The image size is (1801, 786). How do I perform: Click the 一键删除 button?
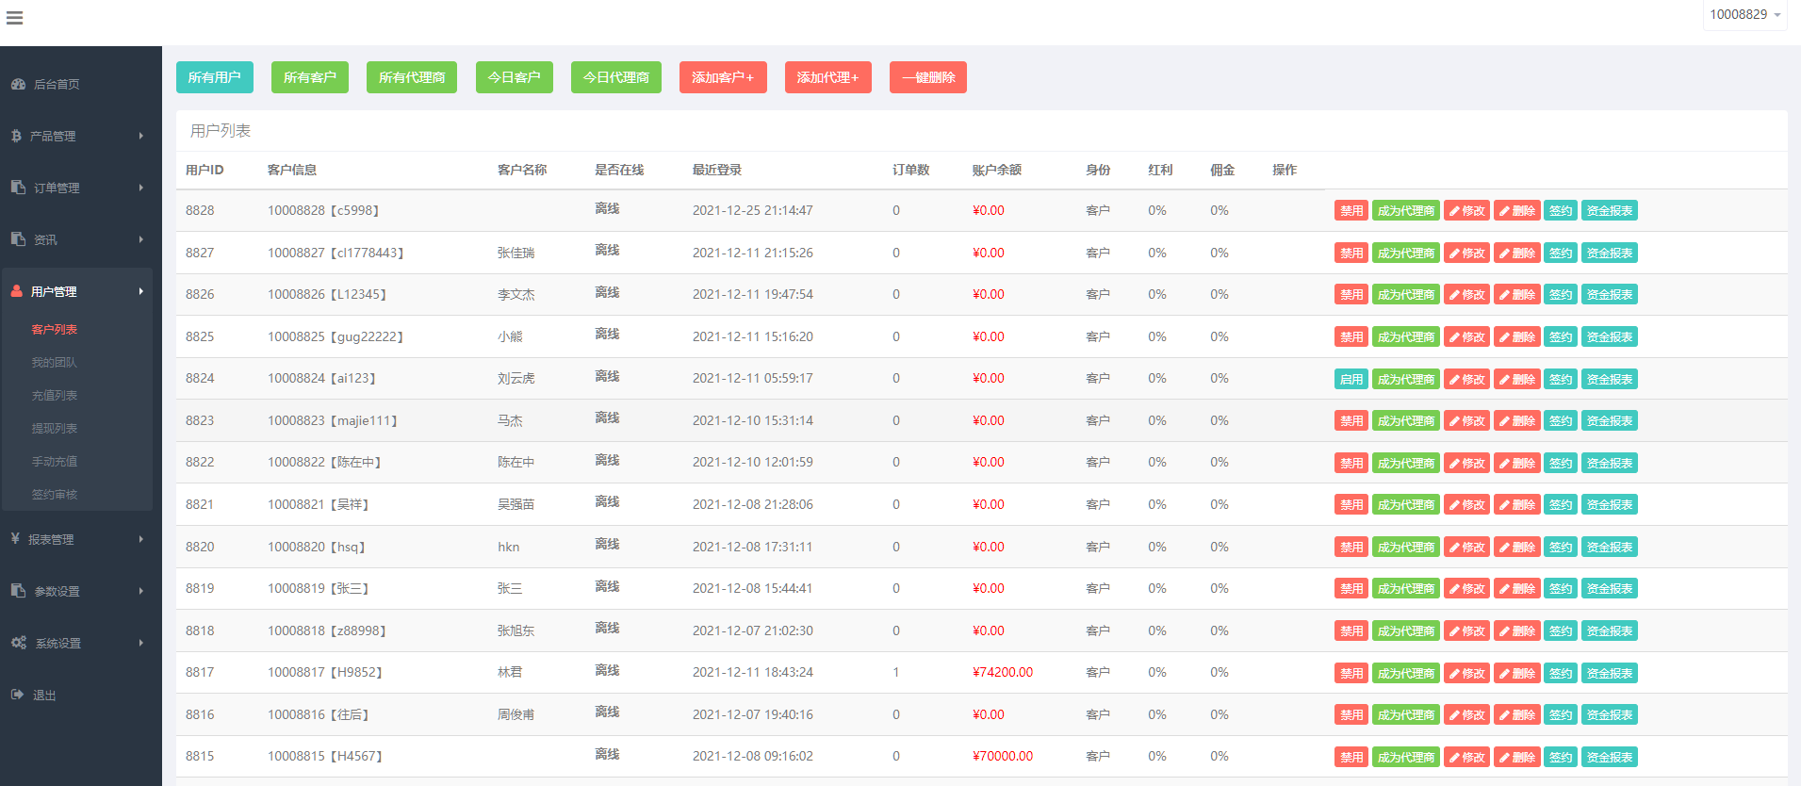coord(927,77)
